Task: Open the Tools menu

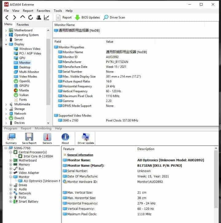Action: coord(58,11)
